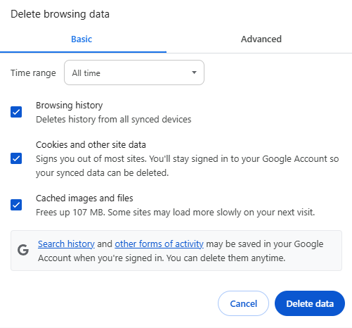Toggle the Cookies and other site data checkbox
Viewport: 352px width, 328px height.
[16, 158]
